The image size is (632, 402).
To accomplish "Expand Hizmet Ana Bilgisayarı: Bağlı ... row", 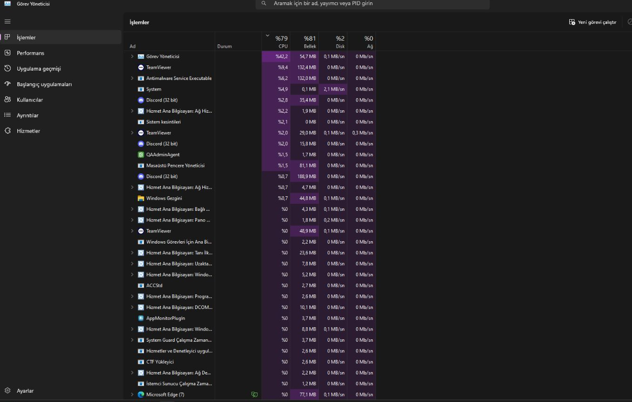I will coord(132,209).
